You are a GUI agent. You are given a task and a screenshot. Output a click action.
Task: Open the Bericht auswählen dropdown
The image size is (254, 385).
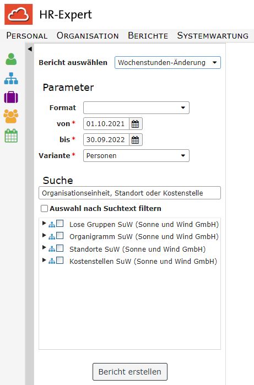coord(167,62)
